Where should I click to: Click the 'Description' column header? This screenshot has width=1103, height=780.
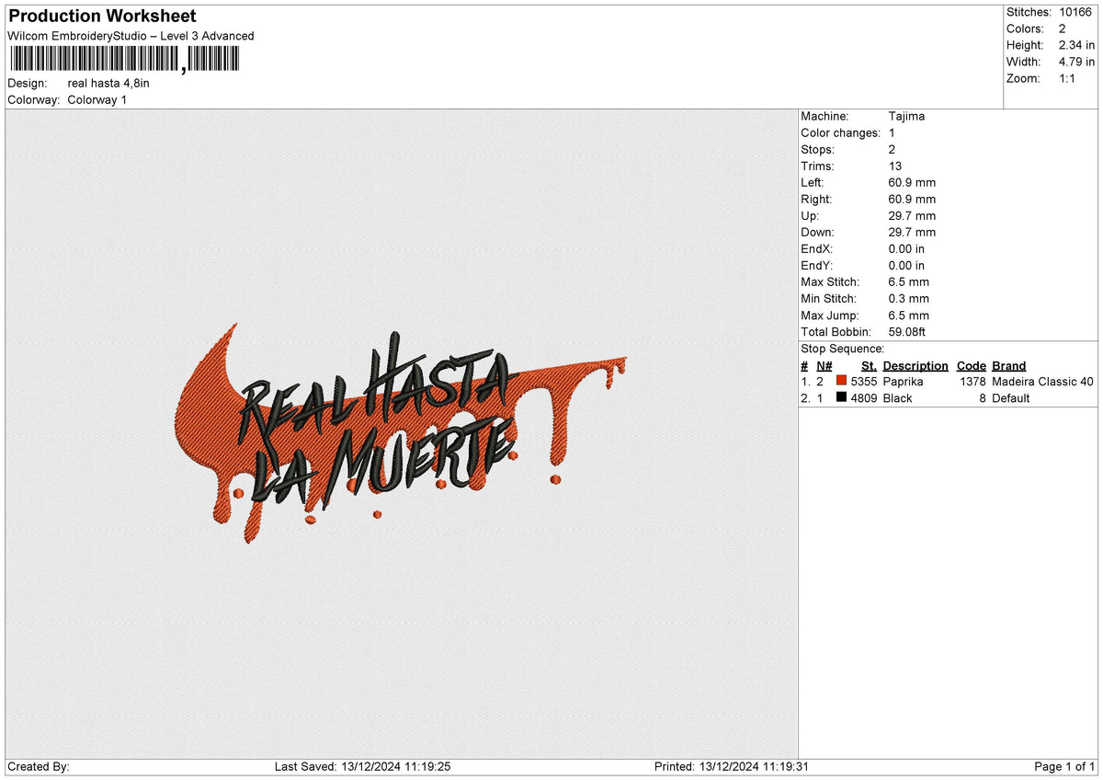click(915, 365)
